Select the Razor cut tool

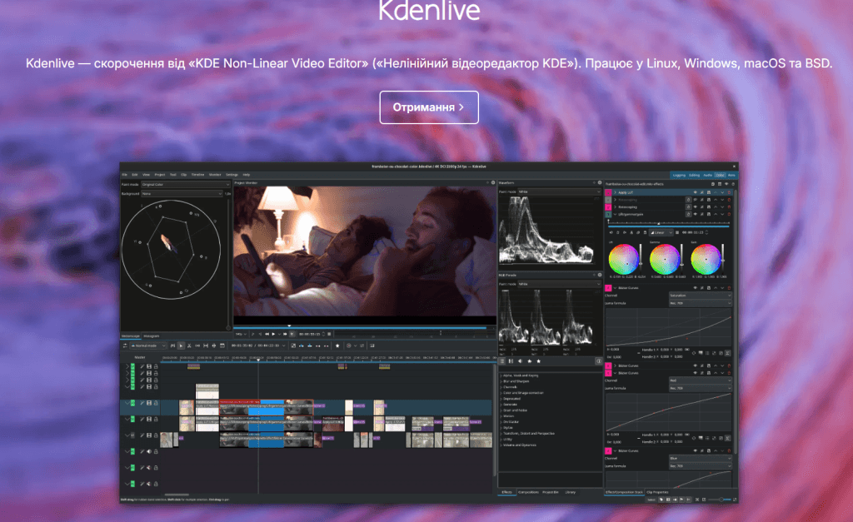coord(189,346)
